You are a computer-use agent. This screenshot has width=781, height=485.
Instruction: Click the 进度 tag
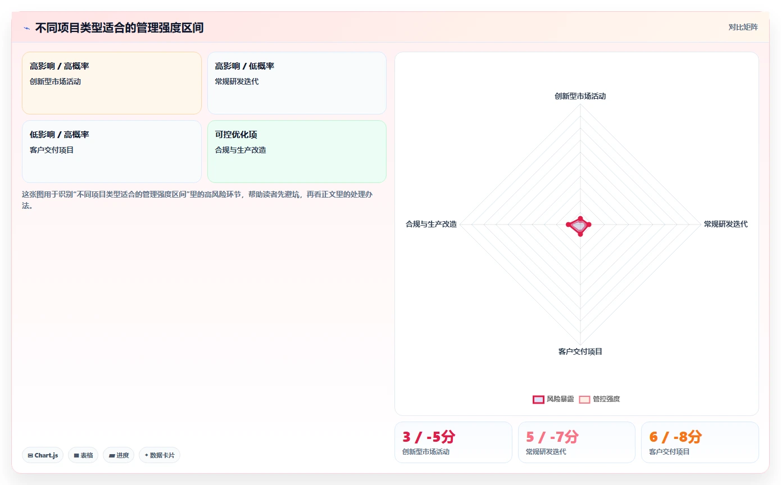point(119,455)
